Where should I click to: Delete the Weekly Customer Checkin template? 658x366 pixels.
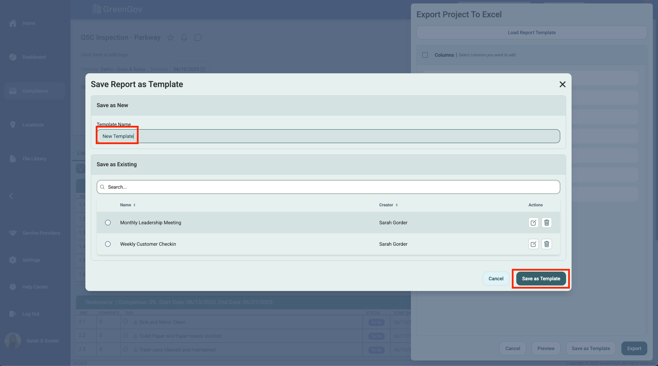pos(547,244)
